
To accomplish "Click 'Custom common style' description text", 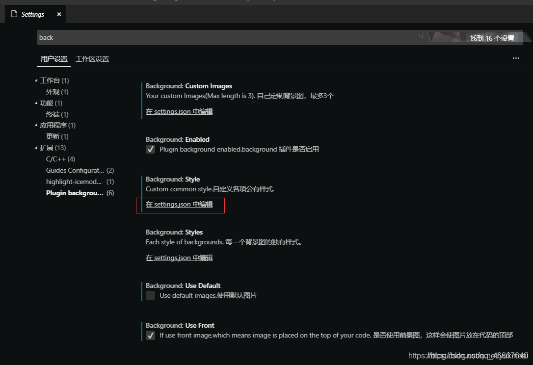I will (x=210, y=189).
